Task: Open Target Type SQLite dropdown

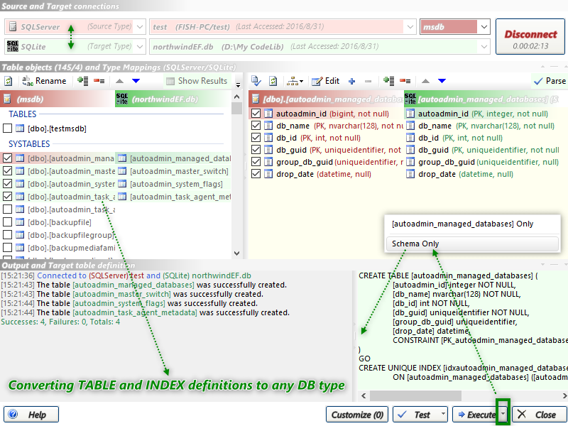Action: (x=140, y=46)
